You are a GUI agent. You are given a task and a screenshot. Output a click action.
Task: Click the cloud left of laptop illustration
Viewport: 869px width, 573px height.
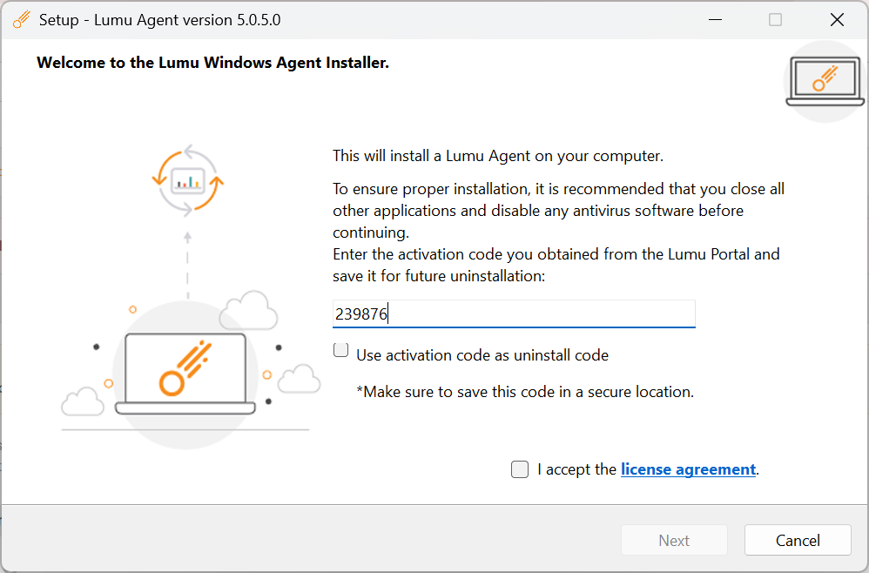83,401
